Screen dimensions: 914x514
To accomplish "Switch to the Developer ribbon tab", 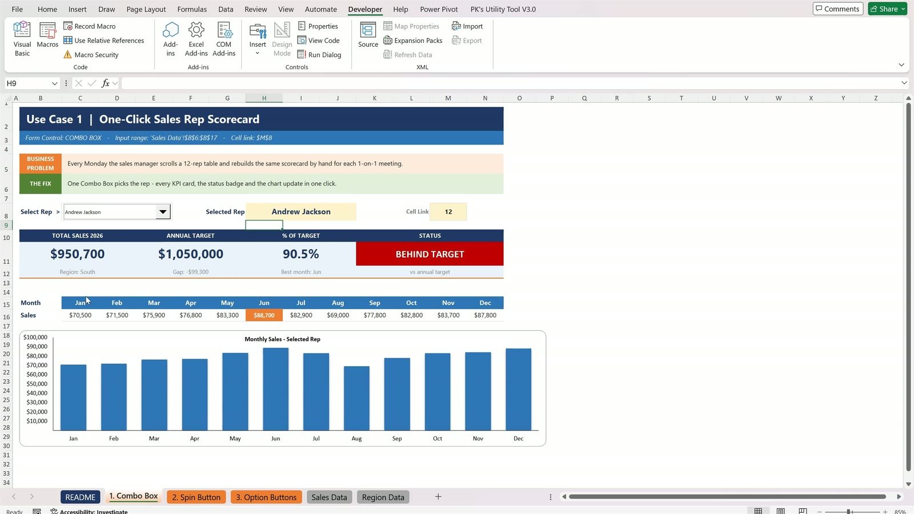I will 365,9.
